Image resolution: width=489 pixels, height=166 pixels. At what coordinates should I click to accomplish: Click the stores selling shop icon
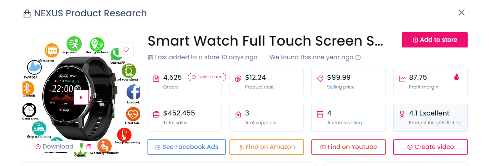[x=320, y=114]
